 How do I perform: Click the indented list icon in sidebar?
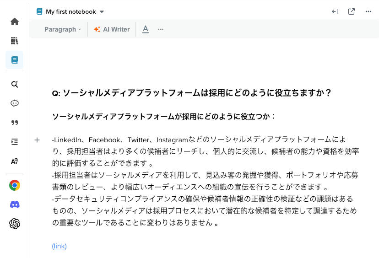[x=15, y=142]
